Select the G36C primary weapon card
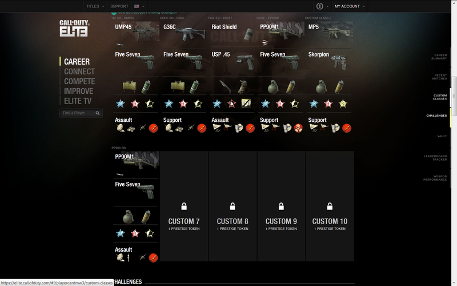 pyautogui.click(x=184, y=34)
